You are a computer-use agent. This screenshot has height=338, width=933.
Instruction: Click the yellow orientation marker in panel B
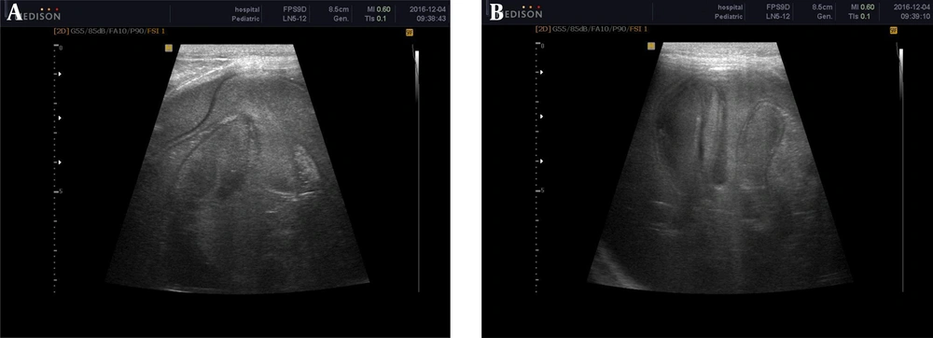(651, 46)
